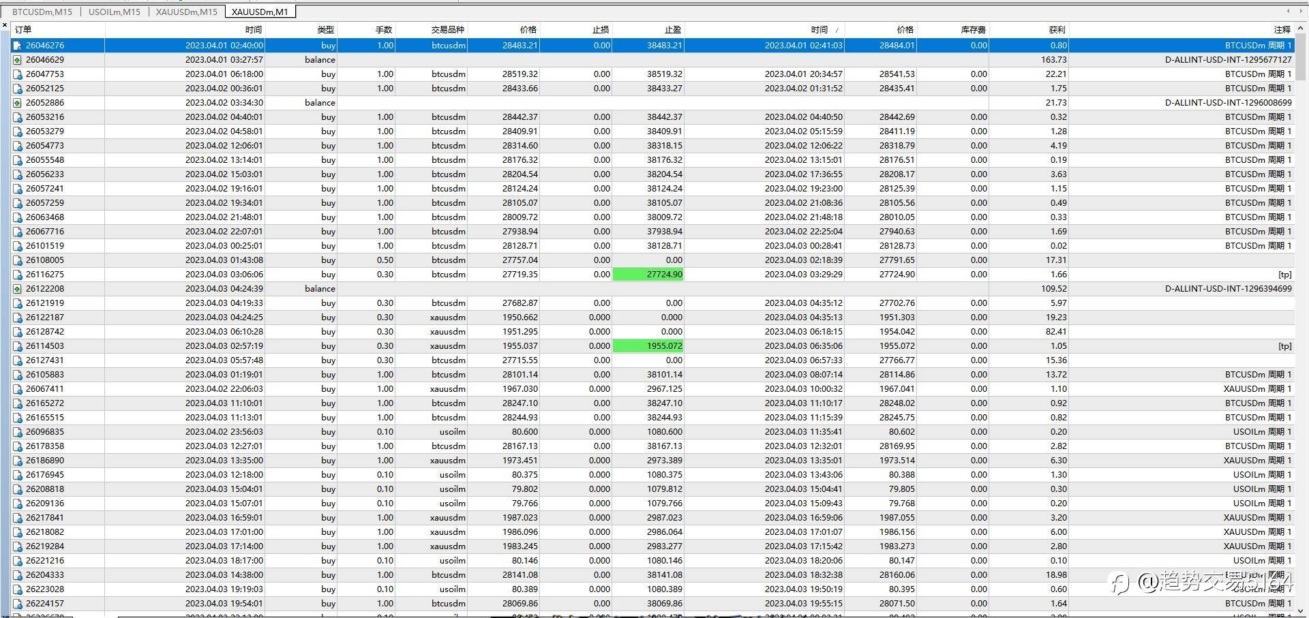Select order number 26053279
This screenshot has height=618, width=1309.
(45, 132)
